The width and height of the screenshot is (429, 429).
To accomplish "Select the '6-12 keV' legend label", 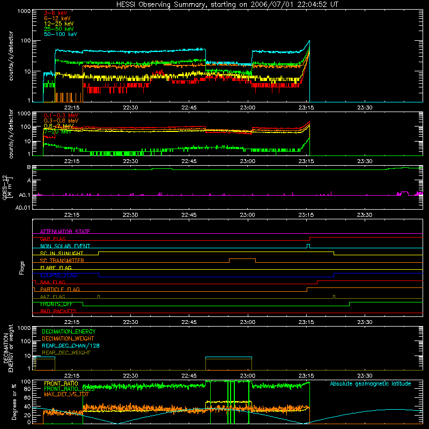I will pos(57,18).
